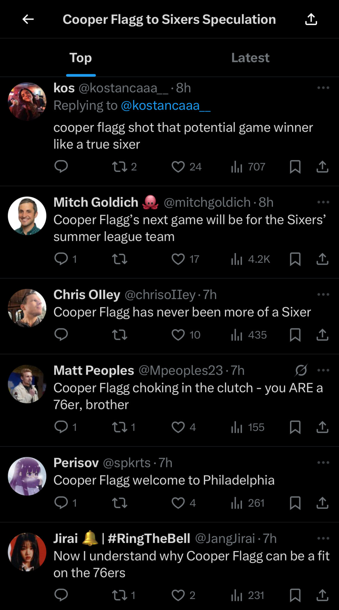The image size is (339, 610).
Task: Open more options menu on Perisov's tweet
Action: (323, 463)
